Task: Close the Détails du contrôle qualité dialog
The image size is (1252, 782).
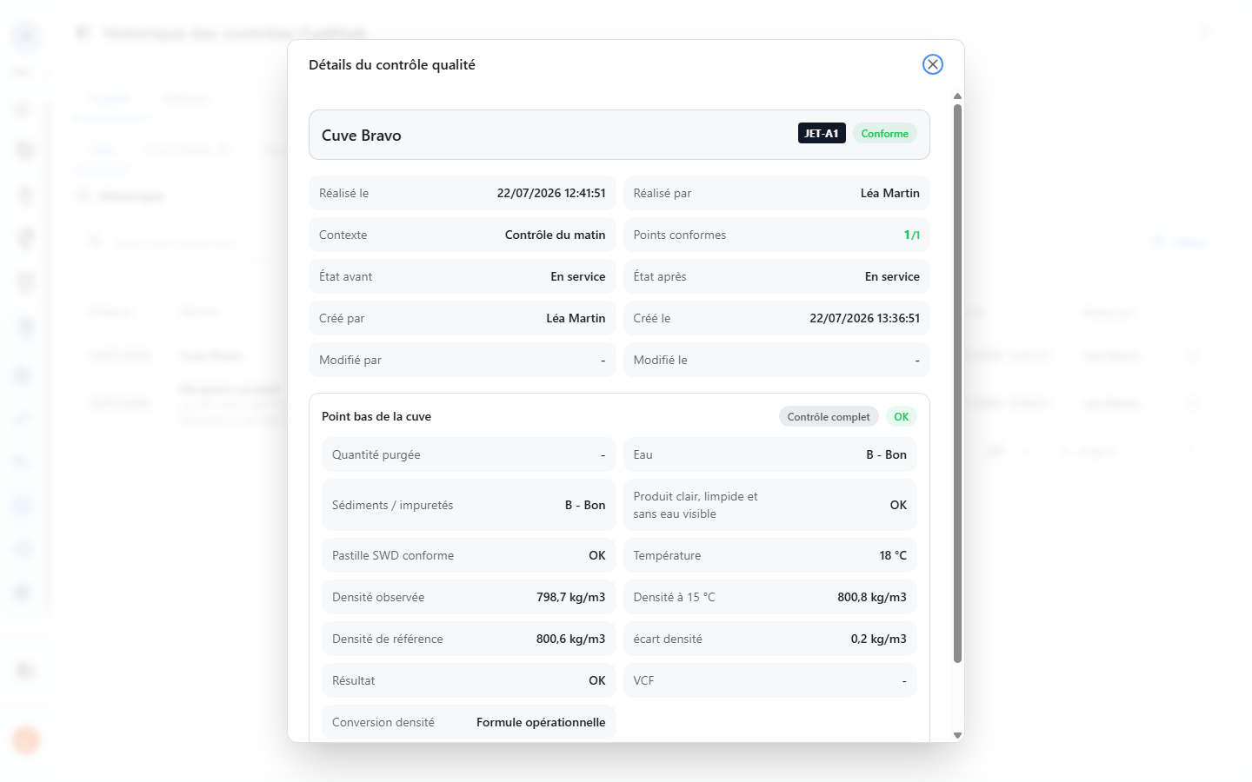Action: tap(932, 64)
